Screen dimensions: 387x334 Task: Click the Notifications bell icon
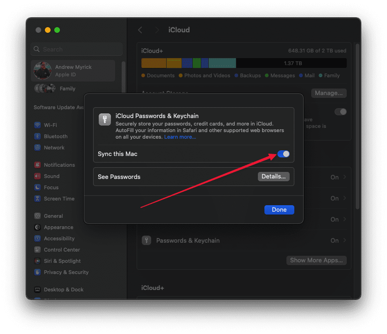point(37,165)
